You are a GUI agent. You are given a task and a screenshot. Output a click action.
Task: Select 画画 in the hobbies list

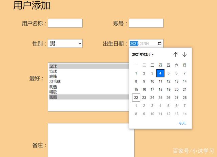pos(89,97)
